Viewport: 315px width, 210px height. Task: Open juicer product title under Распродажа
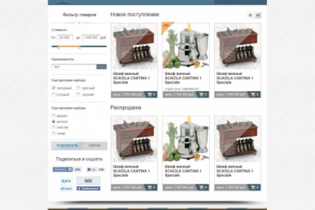point(183,171)
